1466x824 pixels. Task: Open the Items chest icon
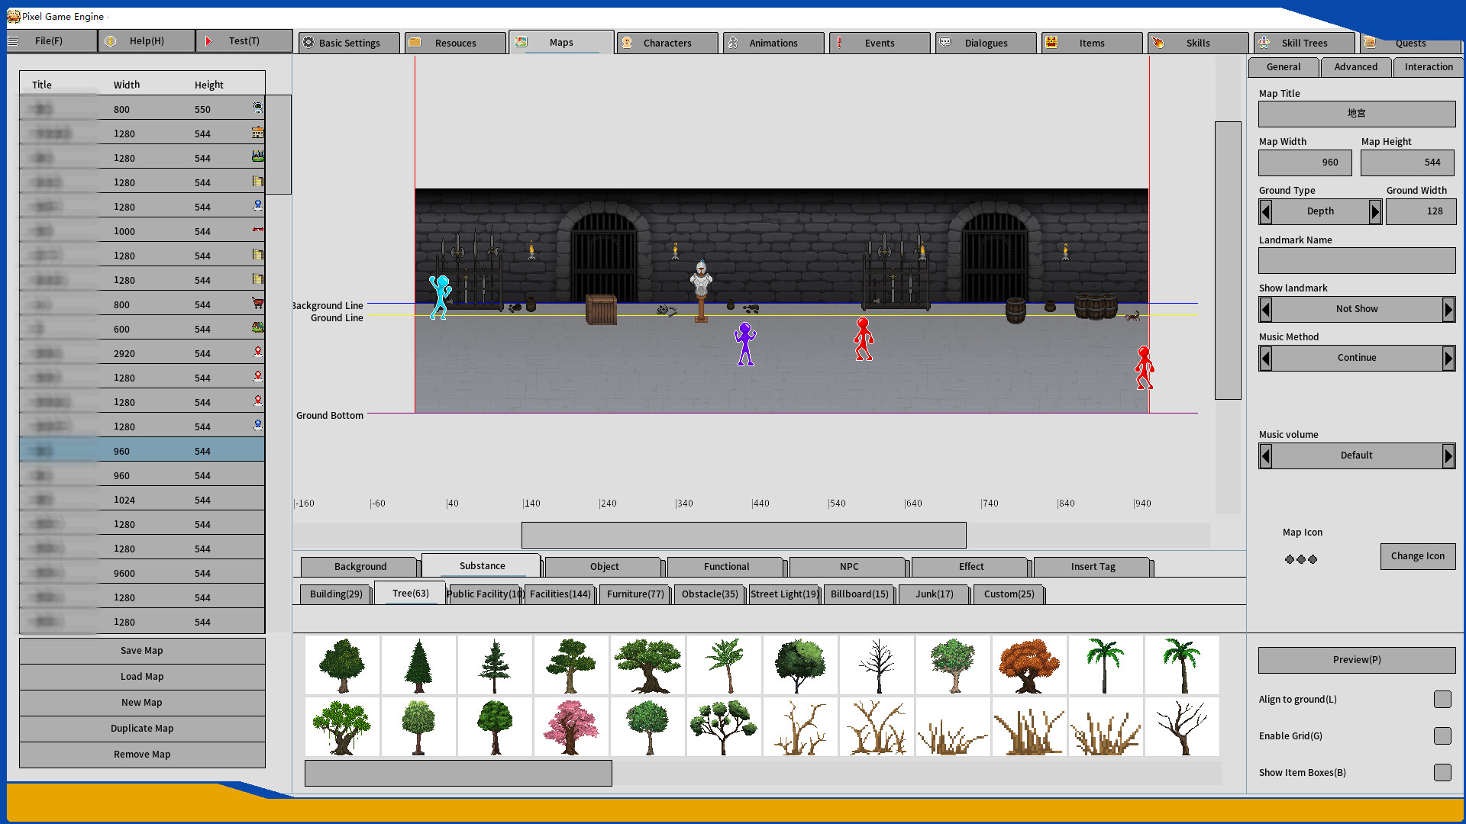pos(1052,43)
